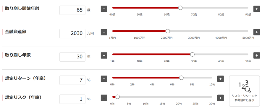262x108 pixels.
Task: Focus the years input showing 30
Action: (x=72, y=57)
